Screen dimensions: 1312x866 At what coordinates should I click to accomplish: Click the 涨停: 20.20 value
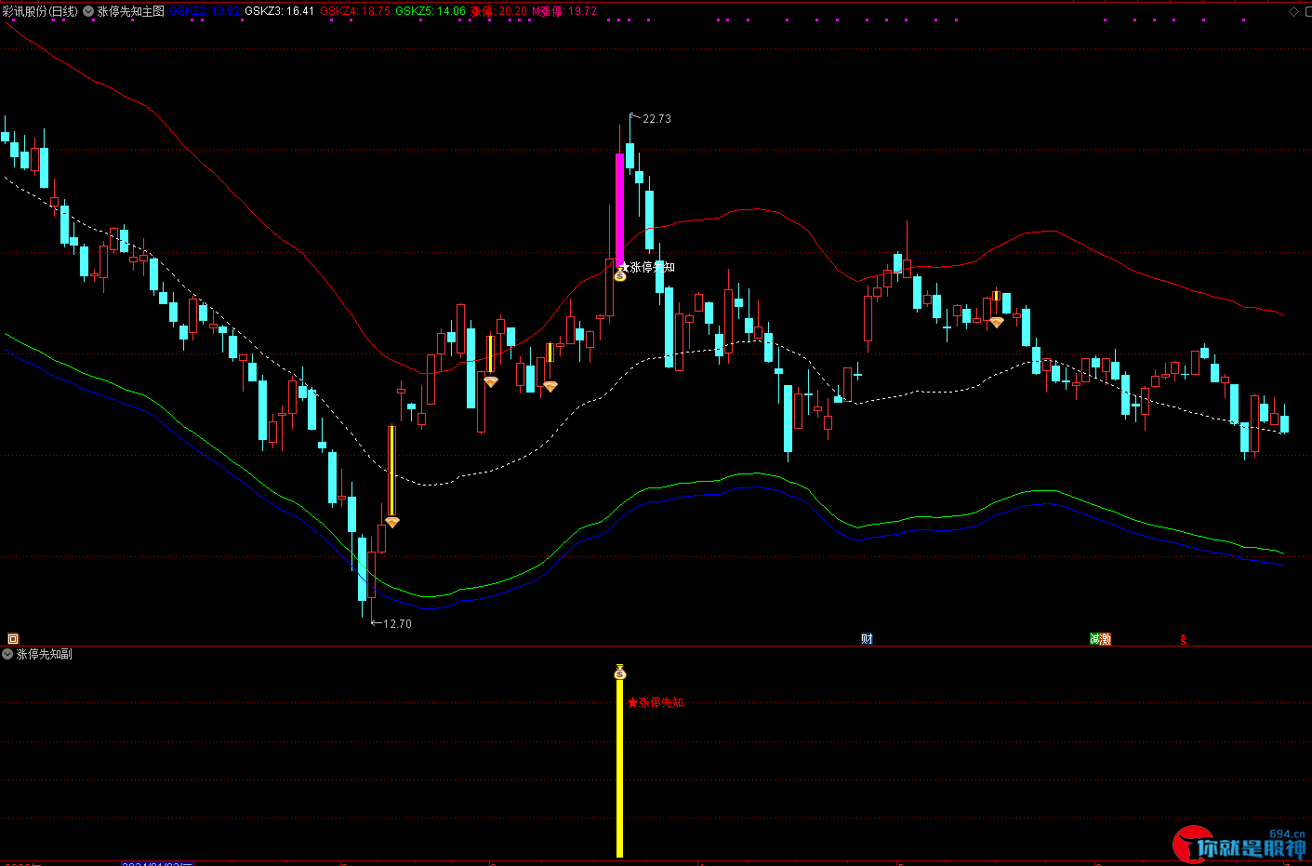click(498, 11)
